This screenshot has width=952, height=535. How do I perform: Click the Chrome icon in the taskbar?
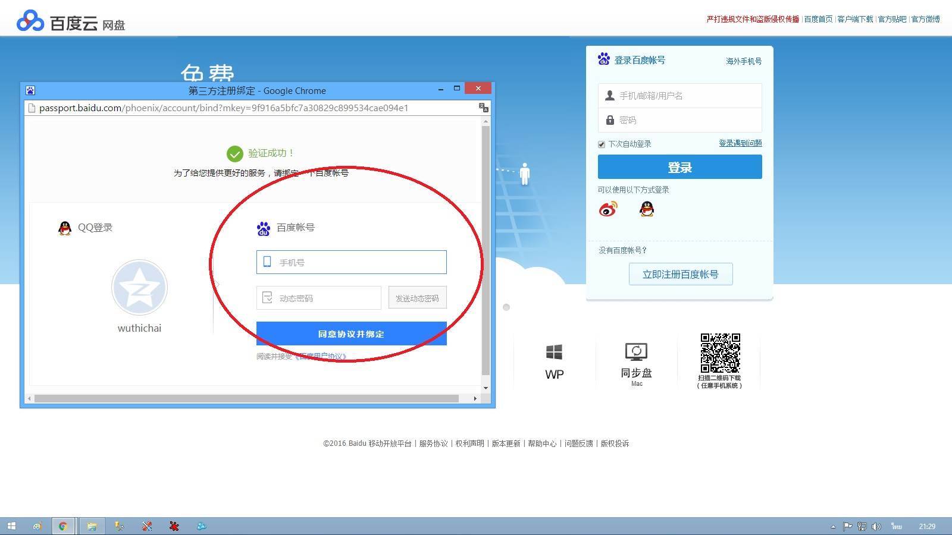click(63, 526)
